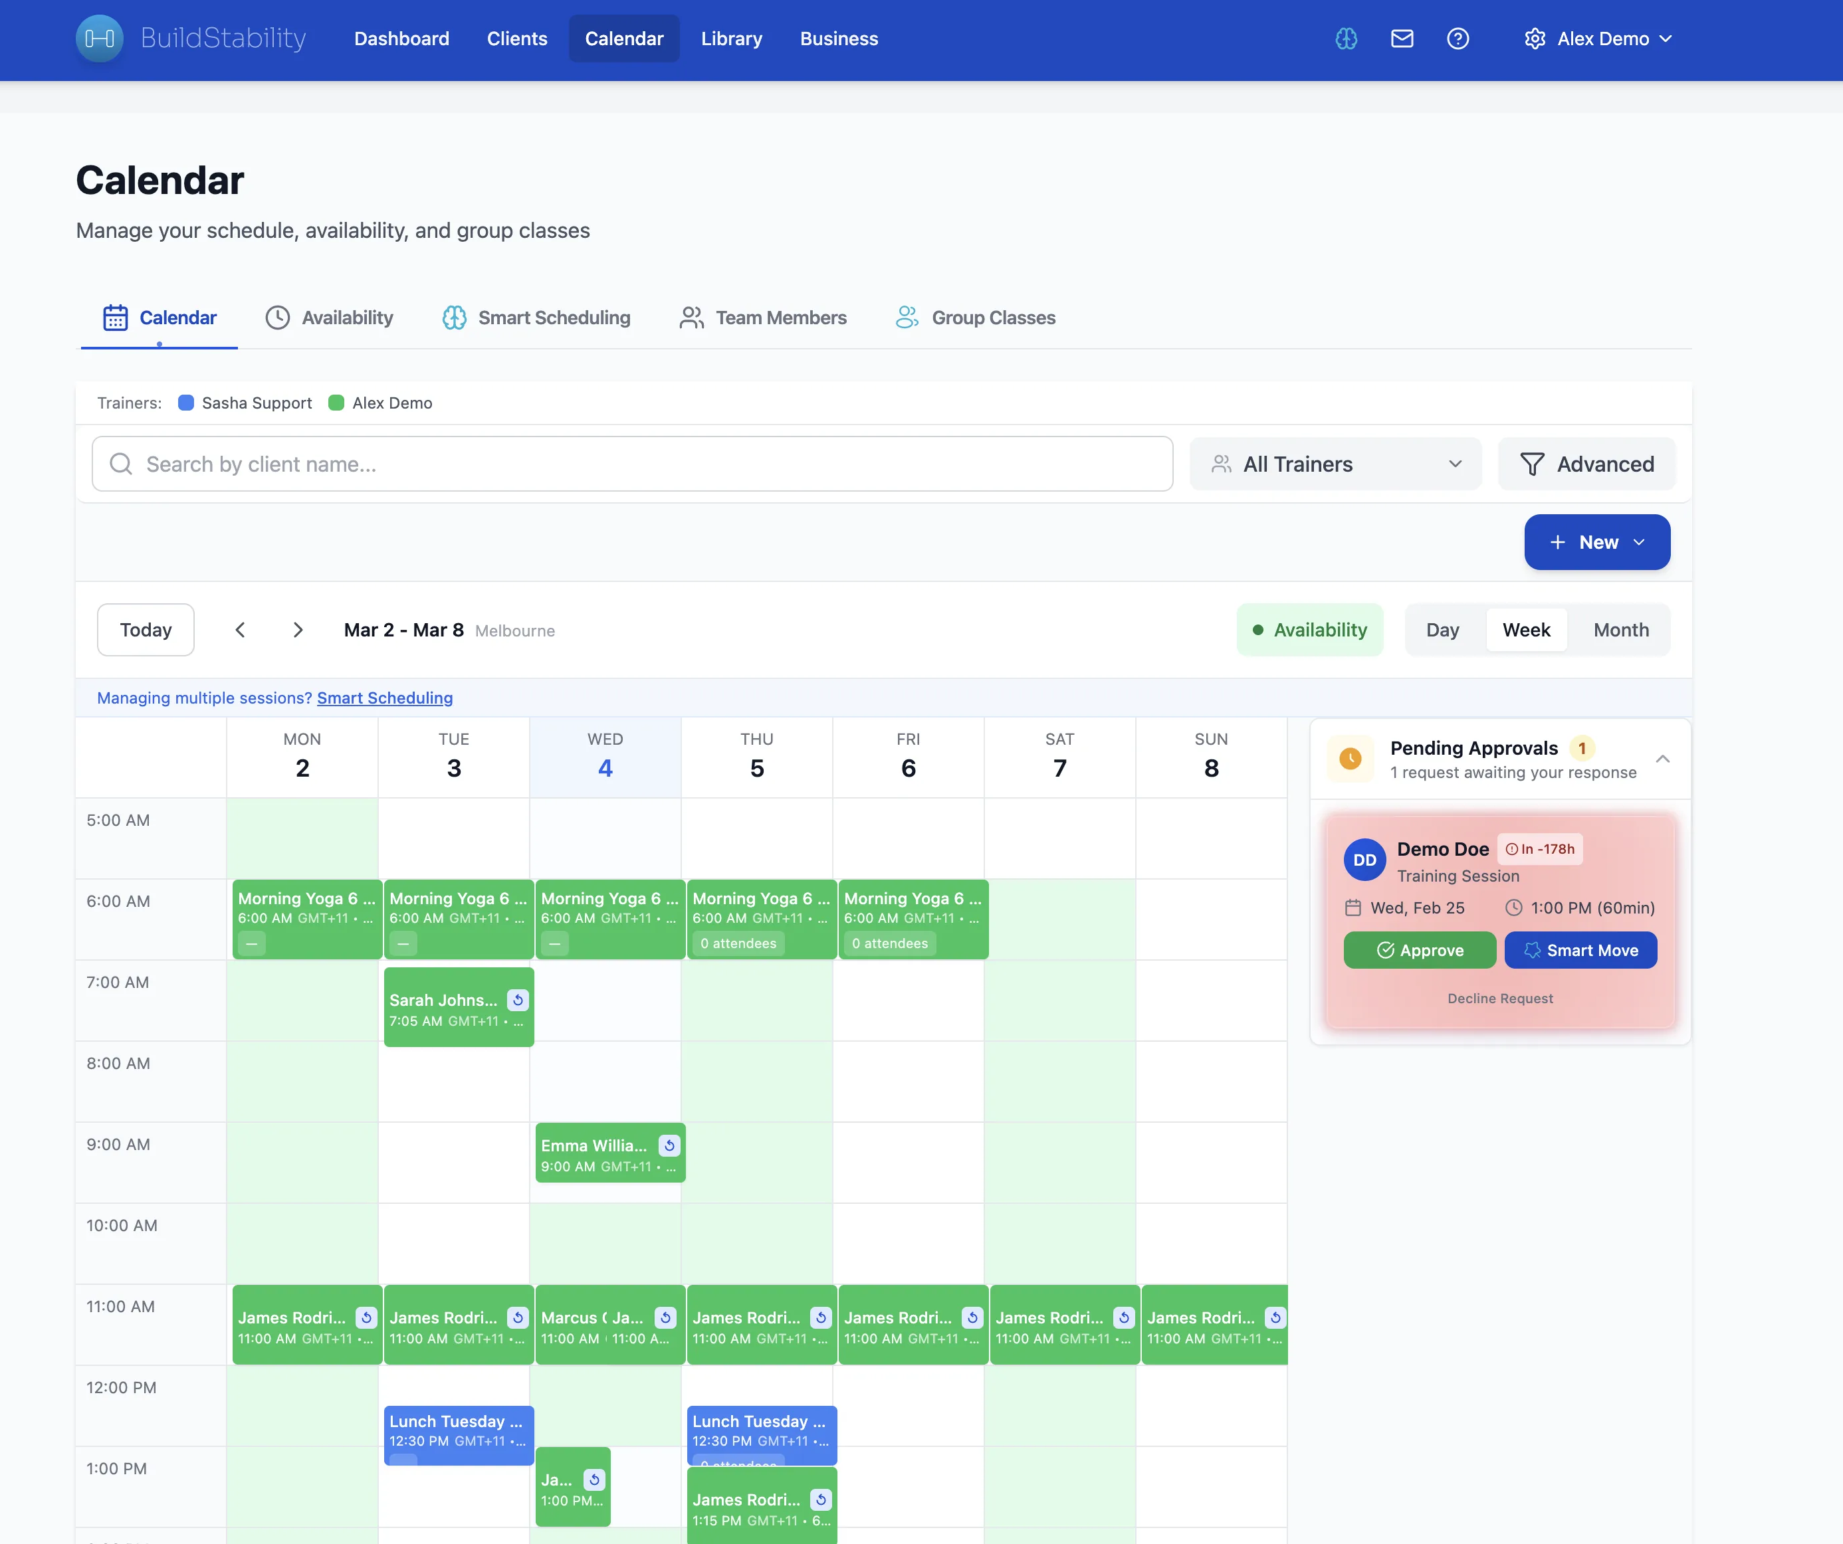
Task: Switch calendar to Week view
Action: pos(1526,630)
